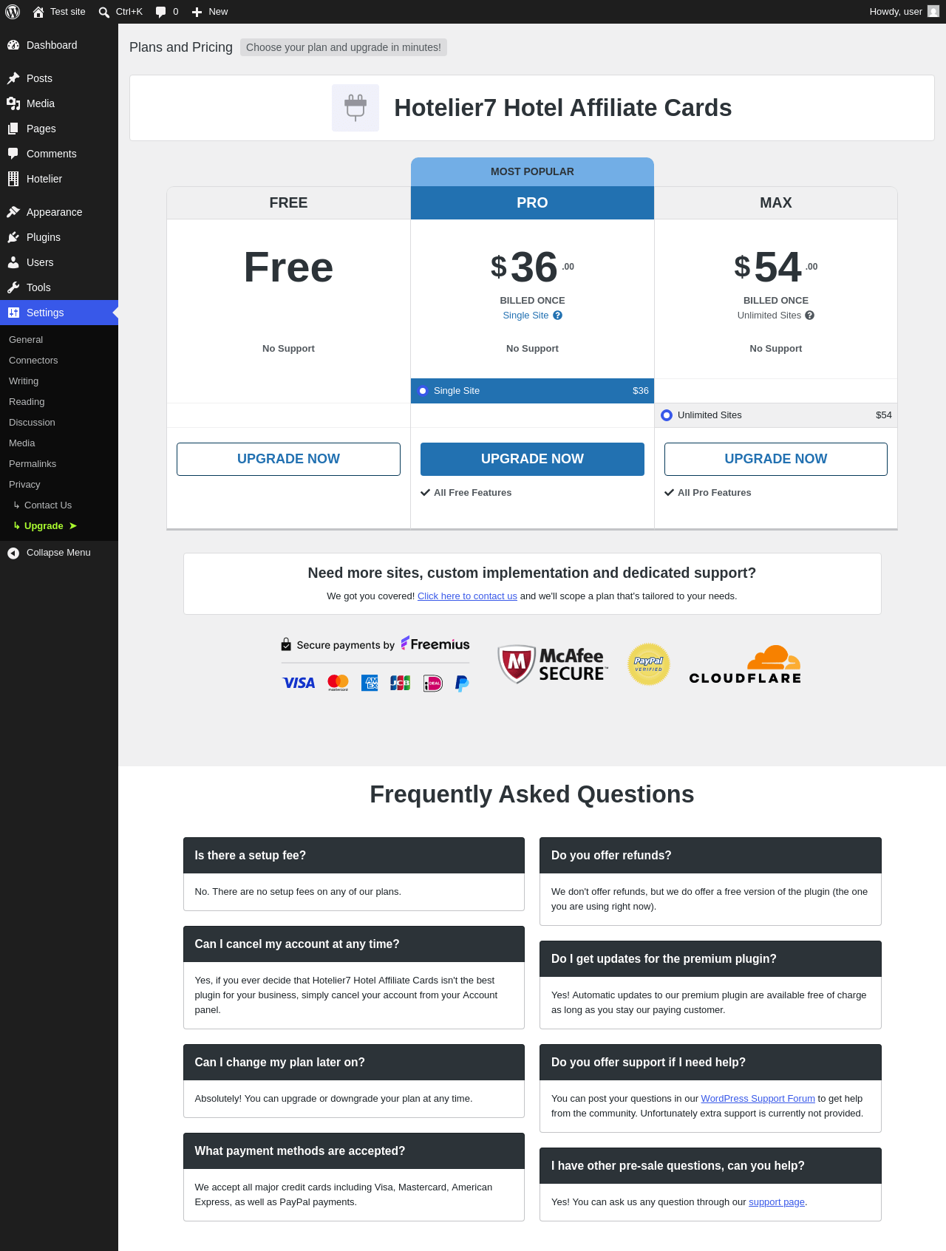Click 'All Pro Features' text in Max column

(715, 493)
